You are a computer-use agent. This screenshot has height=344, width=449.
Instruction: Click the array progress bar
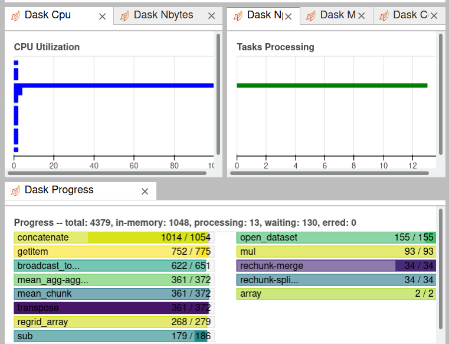tap(336, 294)
